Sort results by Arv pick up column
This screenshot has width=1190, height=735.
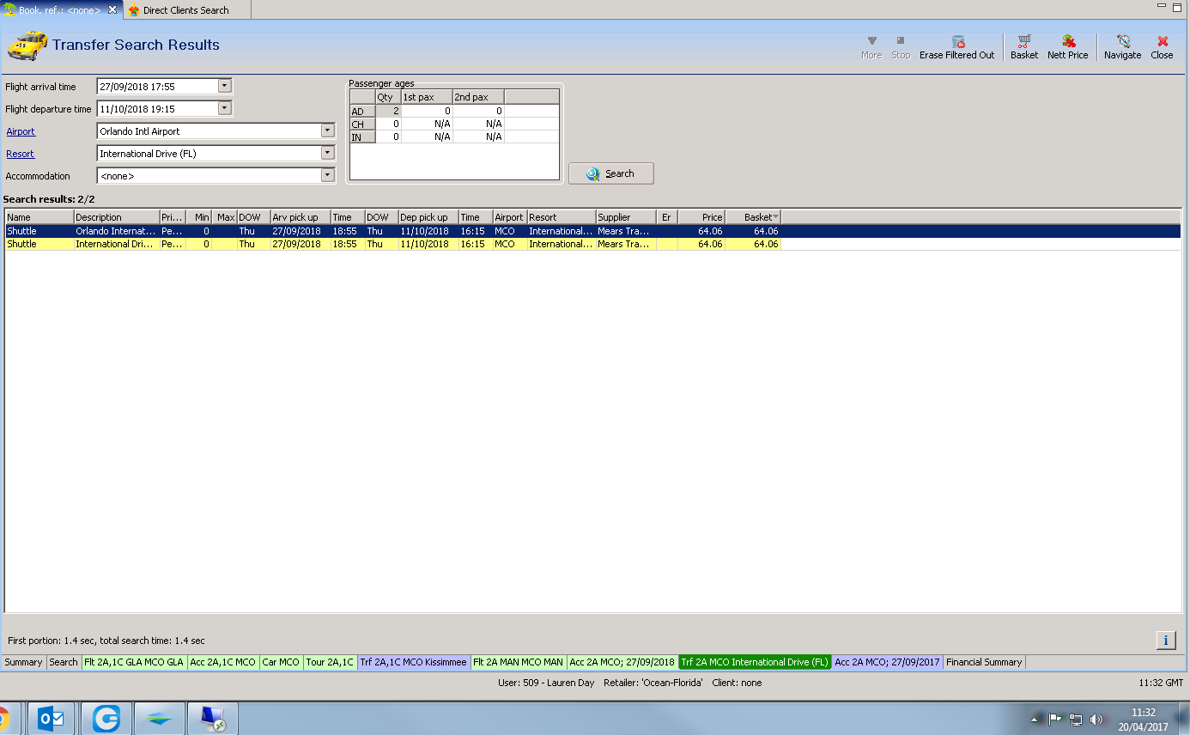pyautogui.click(x=301, y=217)
